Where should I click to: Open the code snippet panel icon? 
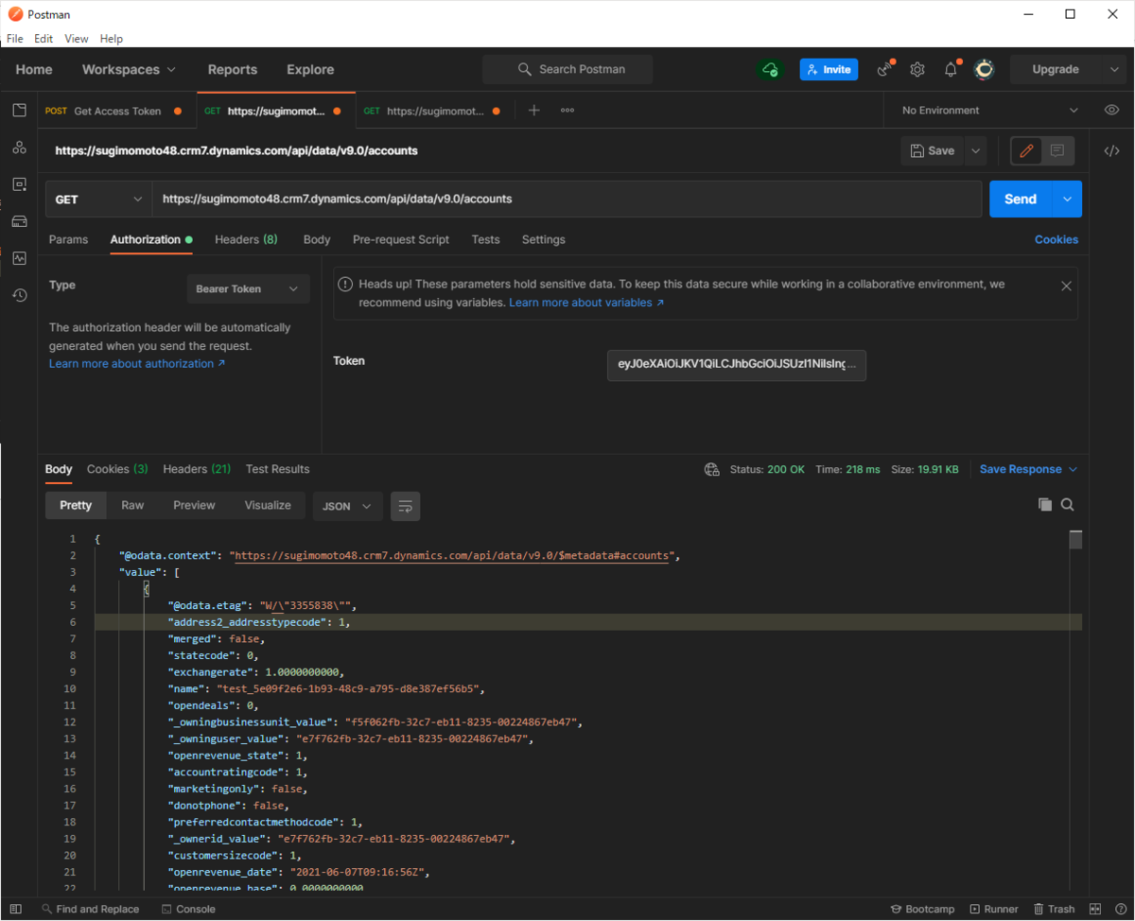pos(1112,150)
